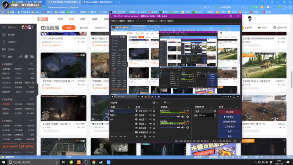The width and height of the screenshot is (293, 165).
Task: Open Chrome from the Windows taskbar
Action: pyautogui.click(x=93, y=162)
